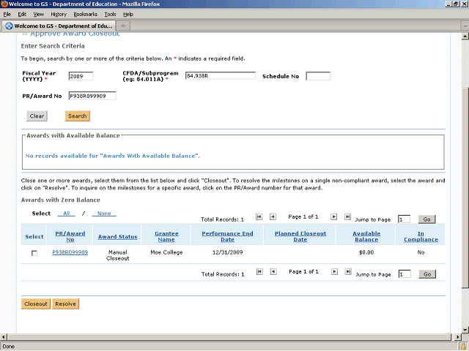Select the Welcome to G5 browser tab
Image resolution: width=469 pixels, height=351 pixels.
pyautogui.click(x=59, y=26)
